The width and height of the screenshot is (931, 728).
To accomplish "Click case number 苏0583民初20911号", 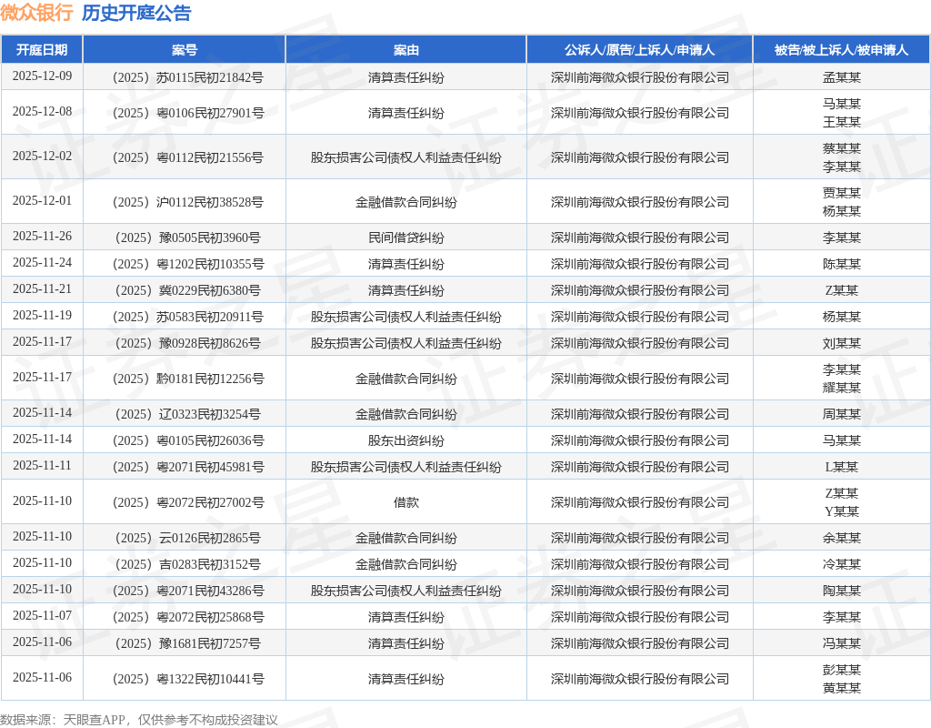I will (x=188, y=317).
